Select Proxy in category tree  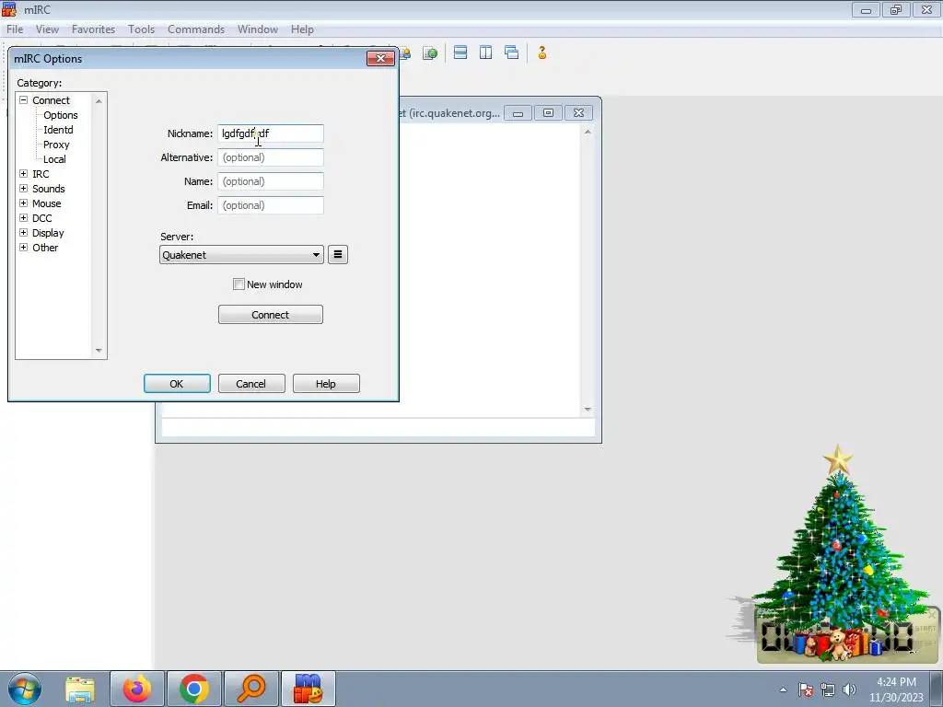pyautogui.click(x=56, y=145)
